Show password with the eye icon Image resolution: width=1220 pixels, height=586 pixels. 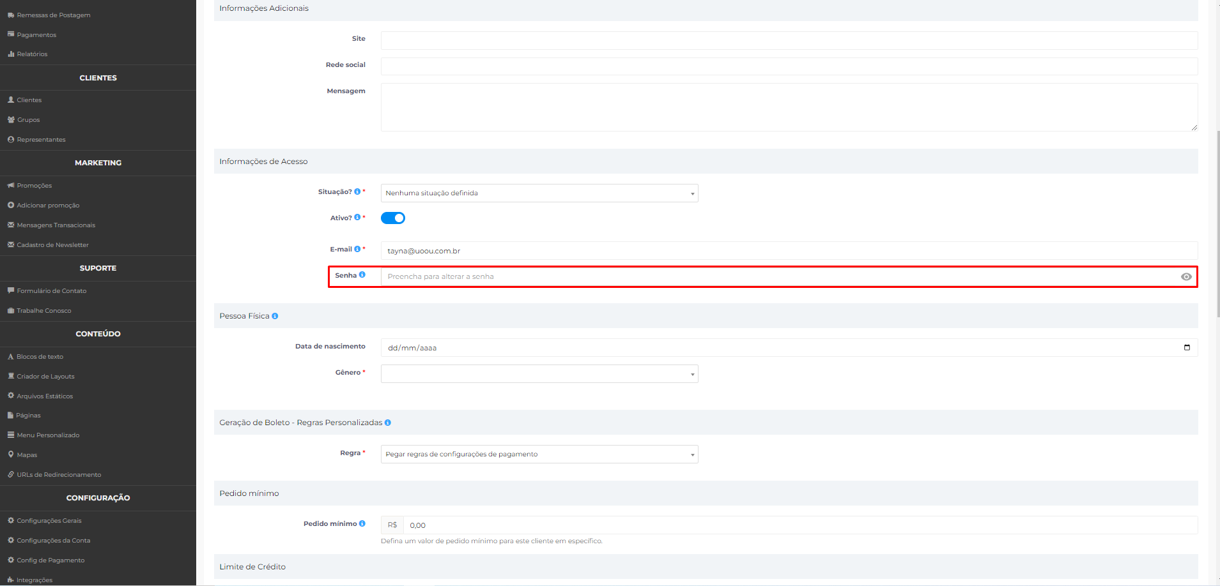tap(1186, 276)
